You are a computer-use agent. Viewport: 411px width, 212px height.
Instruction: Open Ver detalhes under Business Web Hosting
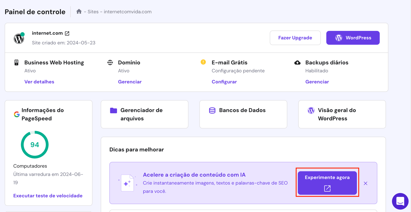tap(39, 81)
